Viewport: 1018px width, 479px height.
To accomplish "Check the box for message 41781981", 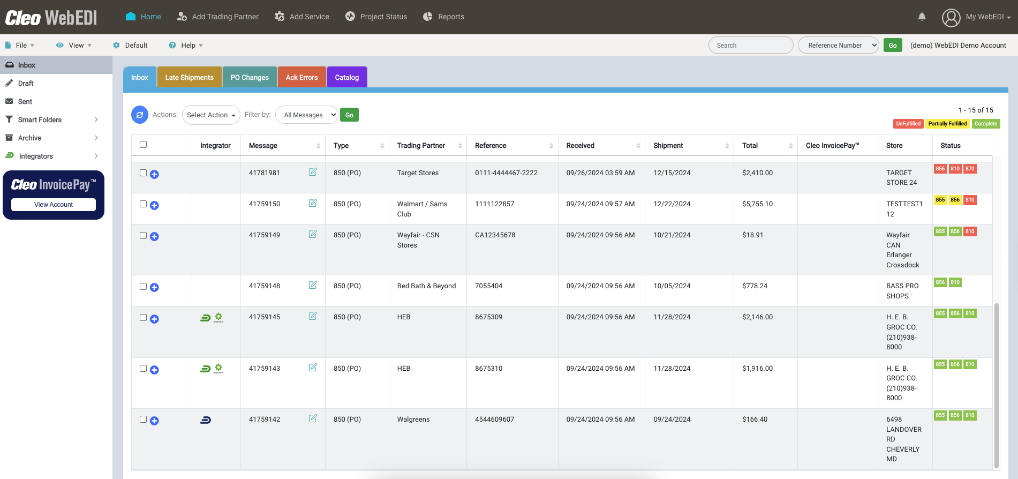I will 143,173.
